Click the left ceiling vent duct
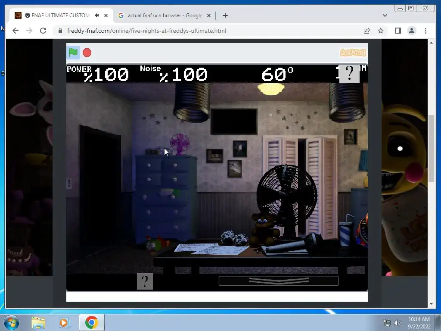441x331 pixels. 192,102
